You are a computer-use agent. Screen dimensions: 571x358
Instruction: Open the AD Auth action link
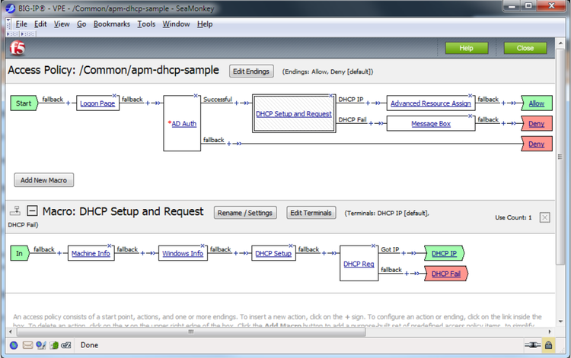point(184,124)
